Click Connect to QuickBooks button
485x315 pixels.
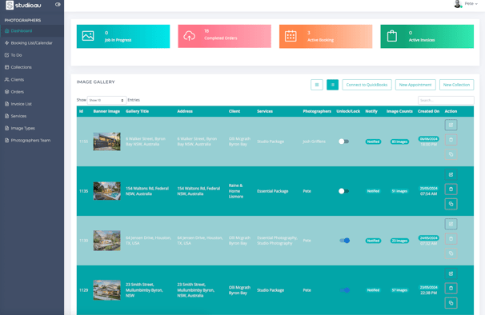tap(367, 85)
